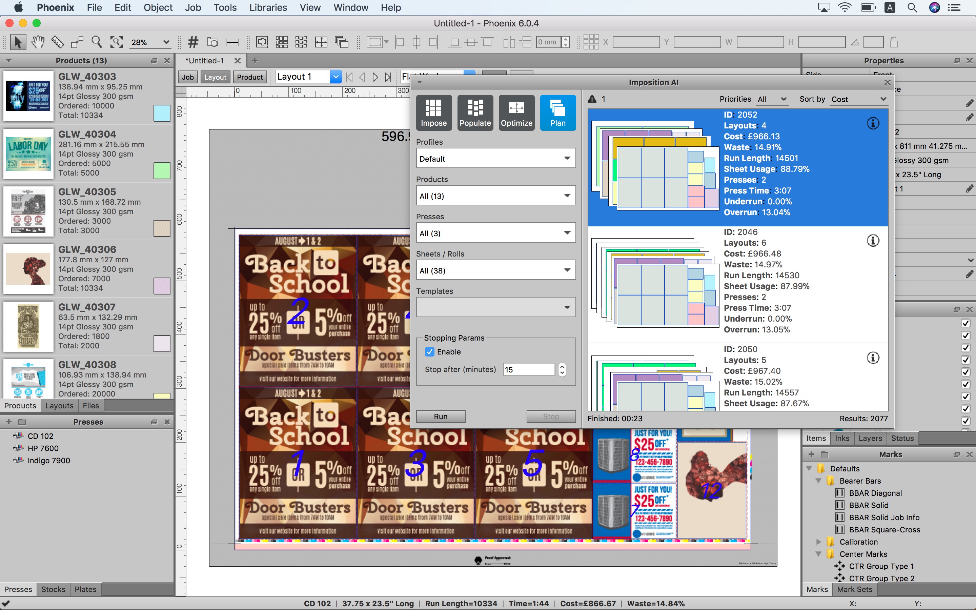Toggle the second checkbox in right panel

965,335
